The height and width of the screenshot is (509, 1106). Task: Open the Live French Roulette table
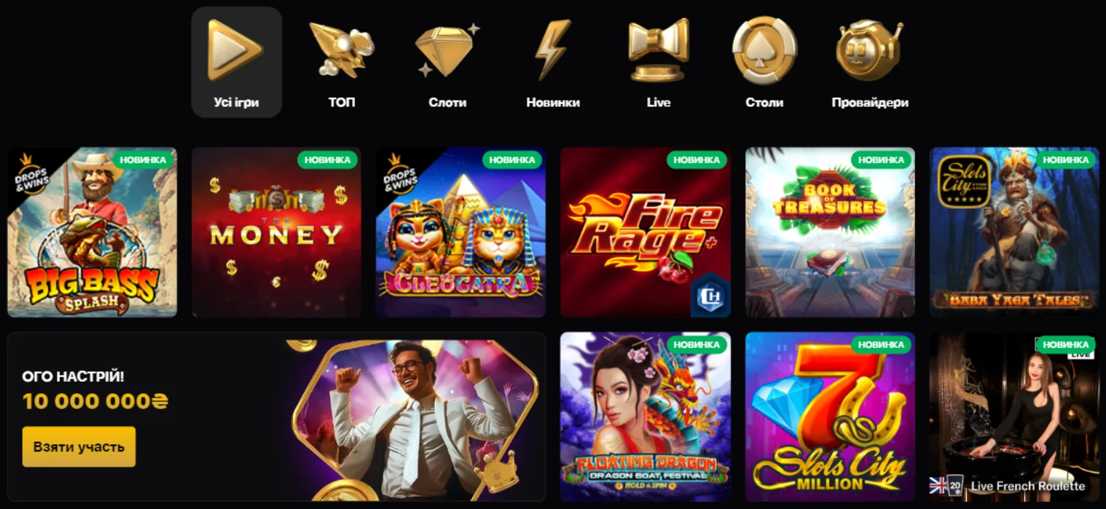click(1014, 417)
